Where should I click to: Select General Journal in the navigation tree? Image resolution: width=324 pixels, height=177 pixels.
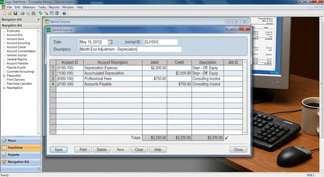point(17,55)
